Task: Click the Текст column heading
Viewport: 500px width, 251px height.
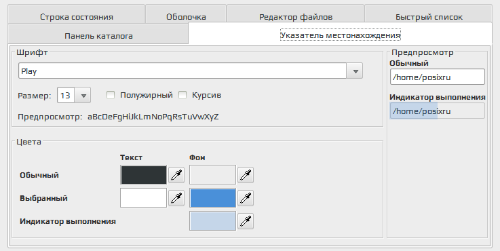Action: 131,157
